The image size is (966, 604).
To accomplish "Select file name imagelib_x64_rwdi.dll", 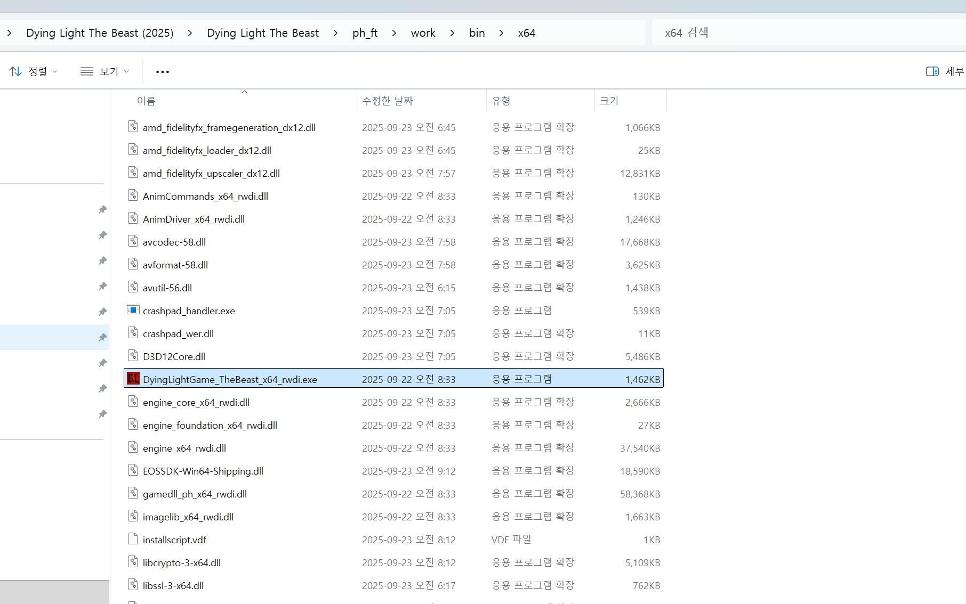I will pyautogui.click(x=188, y=517).
